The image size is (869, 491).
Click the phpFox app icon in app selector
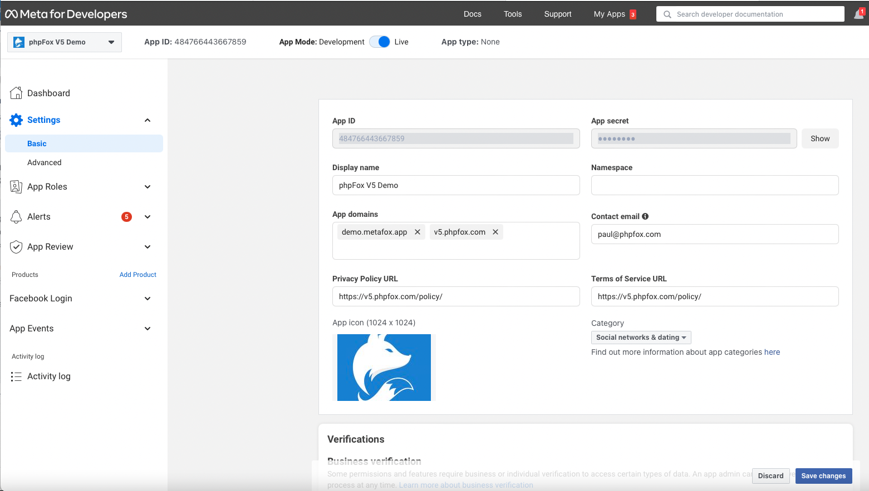[x=19, y=42]
